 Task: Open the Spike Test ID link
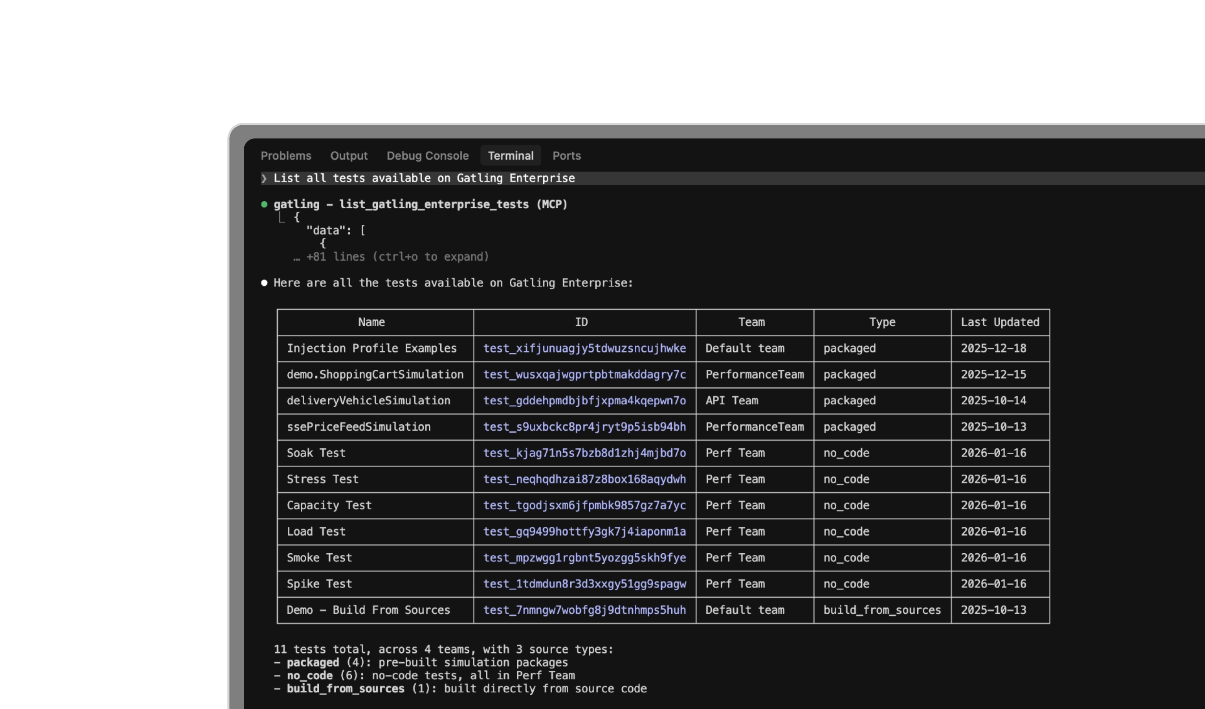(584, 584)
